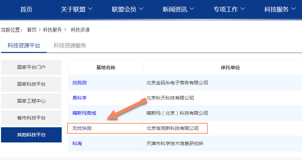Open the 找我测 link
This screenshot has width=302, height=160.
coord(80,83)
